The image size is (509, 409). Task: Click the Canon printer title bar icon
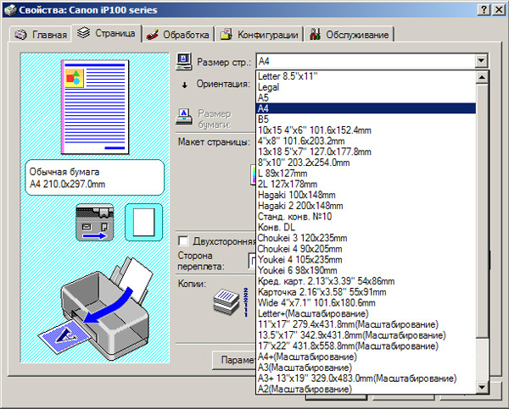point(9,9)
